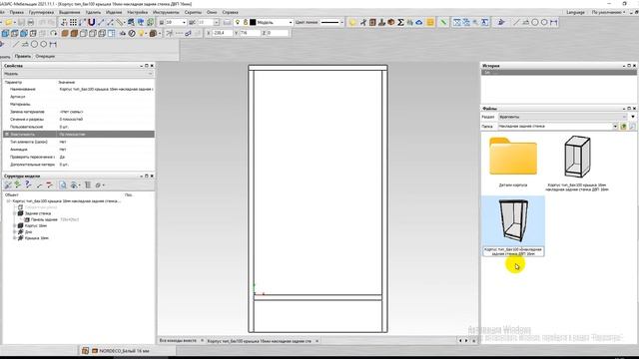Switch to the Править tab
The height and width of the screenshot is (359, 639).
point(22,56)
